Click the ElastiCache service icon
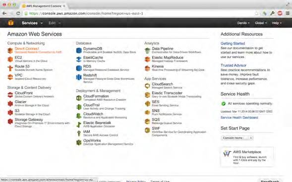Image resolution: width=292 pixels, height=182 pixels. click(x=79, y=59)
